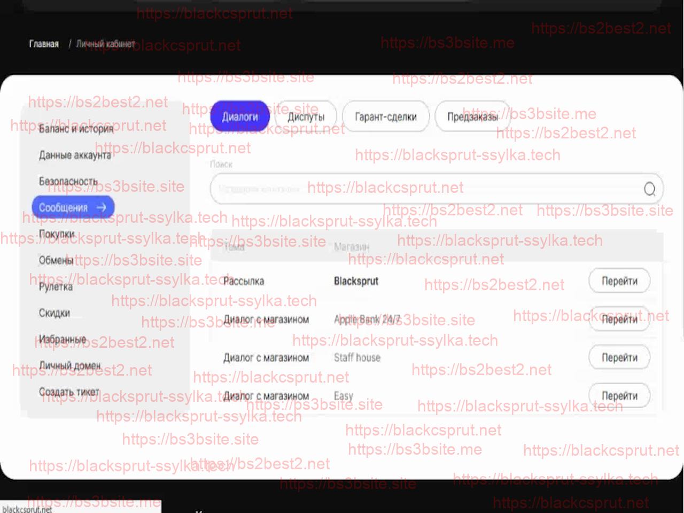Click the search magnifier icon
684x513 pixels.
pyautogui.click(x=649, y=189)
